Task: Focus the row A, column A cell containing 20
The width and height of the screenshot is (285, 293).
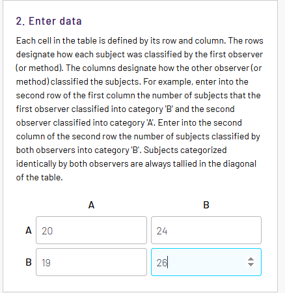Action: tap(91, 230)
